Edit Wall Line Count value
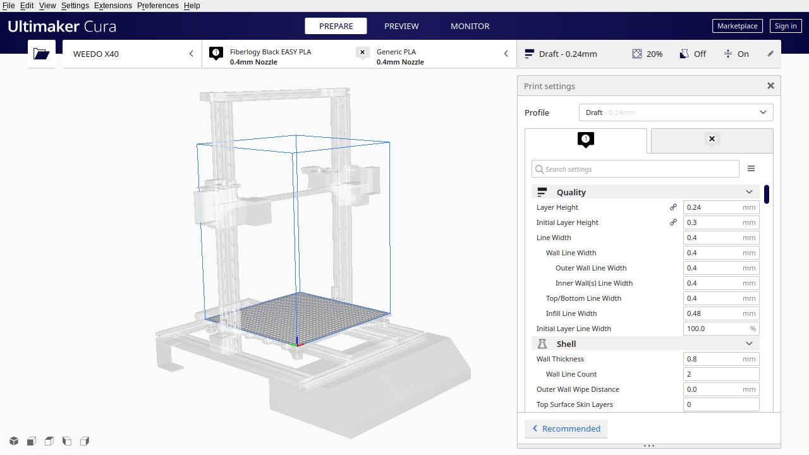809x455 pixels. [x=721, y=374]
